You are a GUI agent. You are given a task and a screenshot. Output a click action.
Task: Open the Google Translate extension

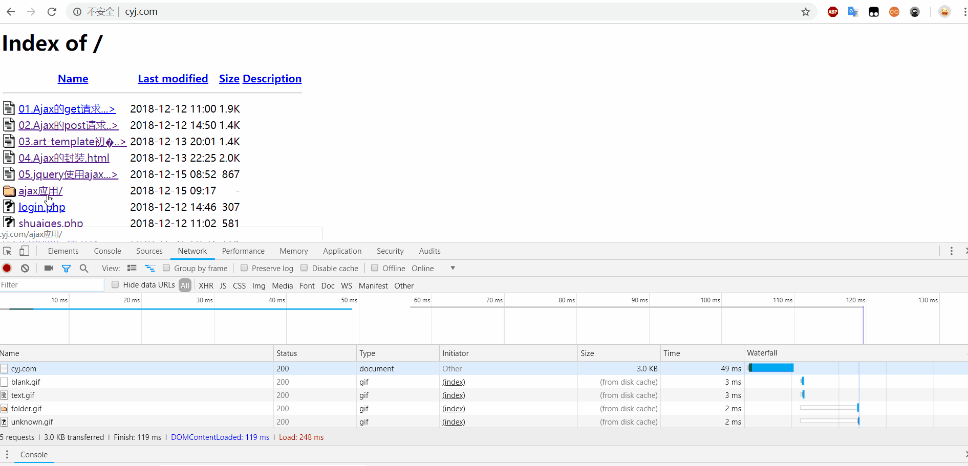click(x=853, y=12)
